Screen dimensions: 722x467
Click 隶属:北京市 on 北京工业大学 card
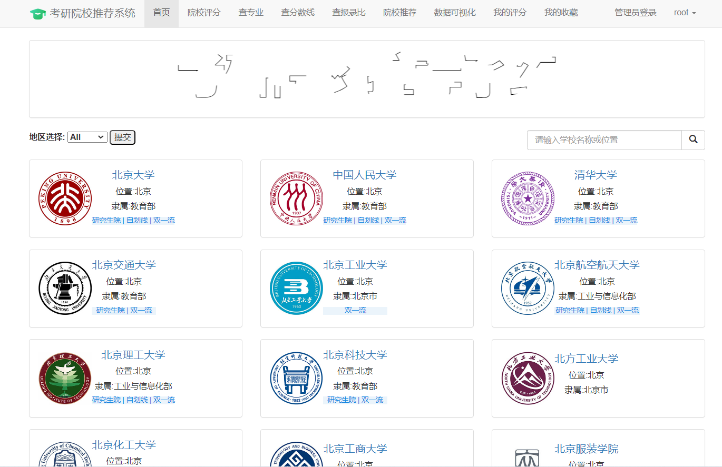[x=355, y=296]
